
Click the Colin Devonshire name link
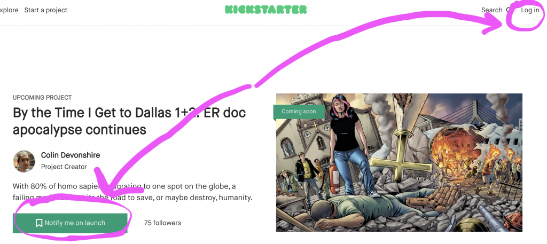pos(71,155)
